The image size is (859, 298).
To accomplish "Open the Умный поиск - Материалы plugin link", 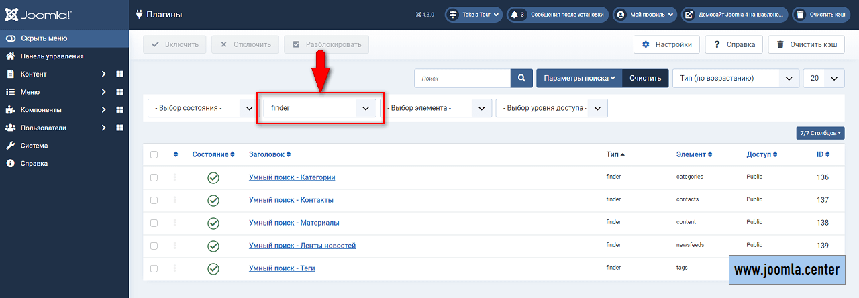I will [x=294, y=223].
